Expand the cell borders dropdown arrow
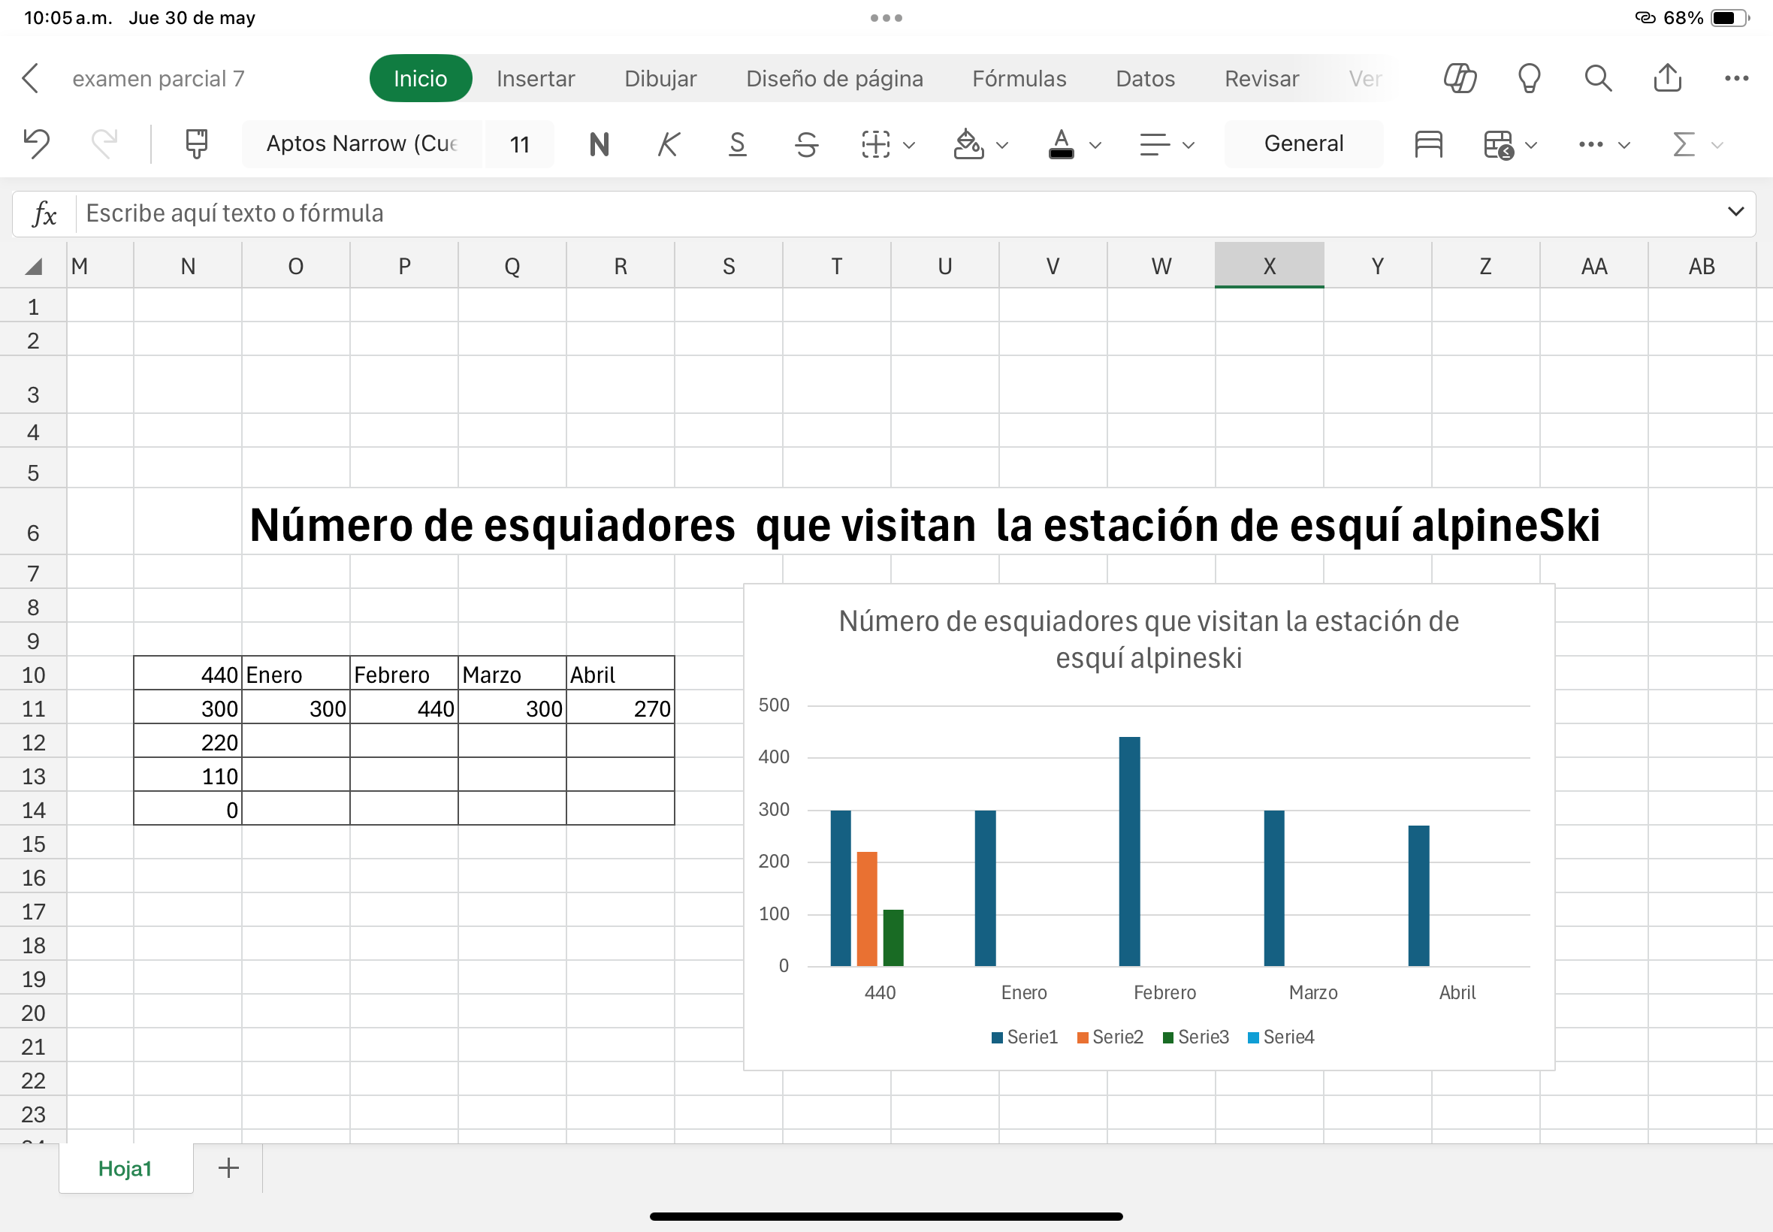 tap(909, 145)
